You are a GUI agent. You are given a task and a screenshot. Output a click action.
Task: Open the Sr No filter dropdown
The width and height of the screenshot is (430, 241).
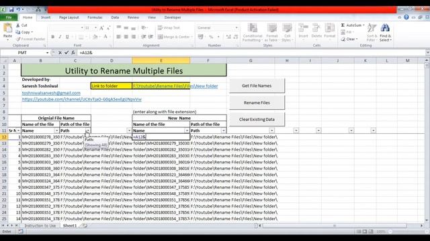pyautogui.click(x=18, y=131)
